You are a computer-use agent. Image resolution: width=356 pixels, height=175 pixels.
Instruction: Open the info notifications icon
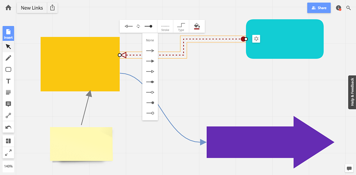click(x=339, y=8)
